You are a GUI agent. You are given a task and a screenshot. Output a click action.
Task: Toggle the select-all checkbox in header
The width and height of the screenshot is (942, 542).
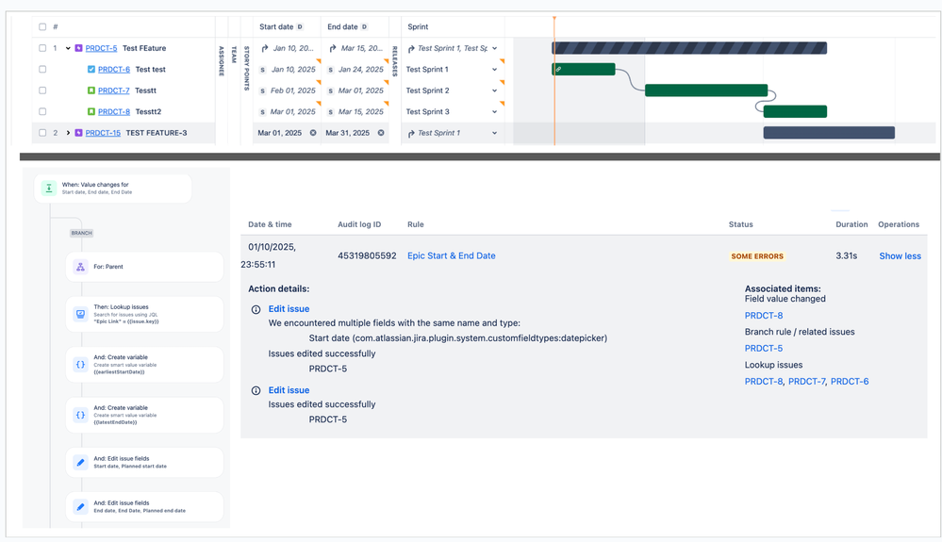(x=42, y=26)
